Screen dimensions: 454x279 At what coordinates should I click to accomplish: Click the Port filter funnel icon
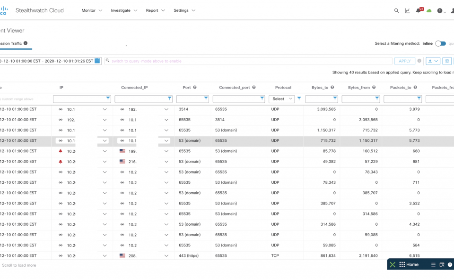coord(206,98)
